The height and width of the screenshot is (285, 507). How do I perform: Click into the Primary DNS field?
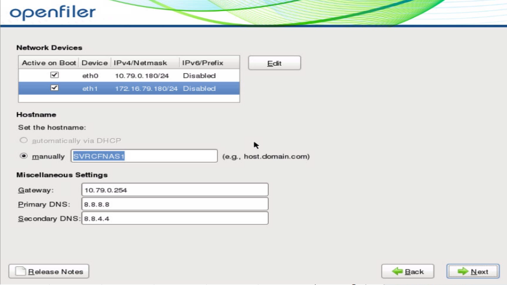point(175,204)
